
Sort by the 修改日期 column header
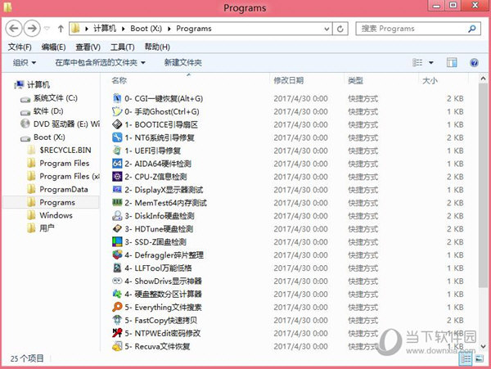click(x=288, y=80)
